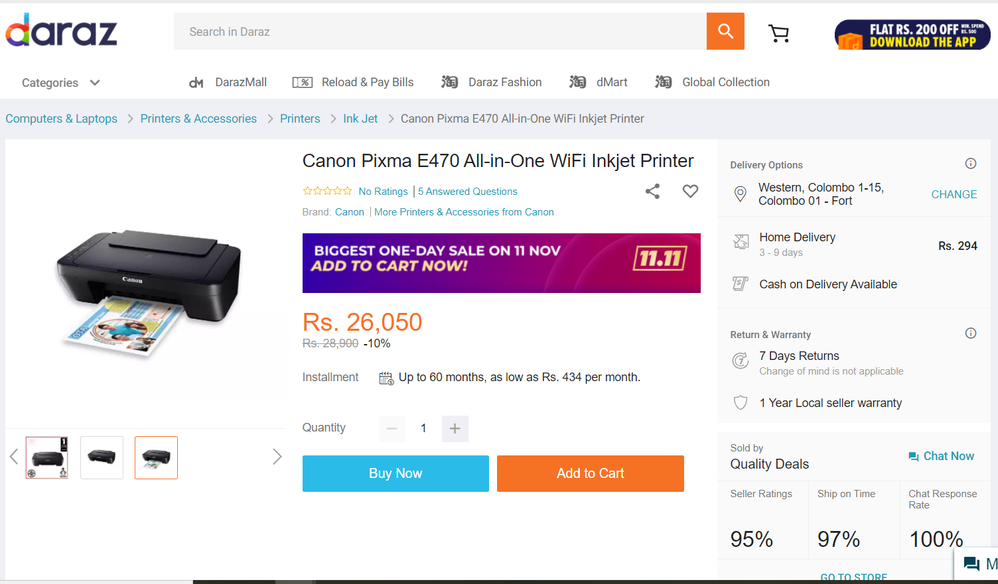
Task: Click the orange search magnifier button
Action: pyautogui.click(x=725, y=31)
